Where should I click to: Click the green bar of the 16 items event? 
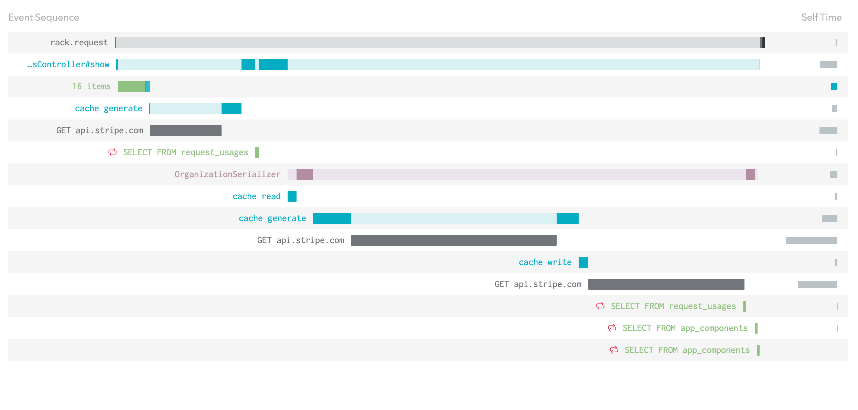(x=132, y=86)
